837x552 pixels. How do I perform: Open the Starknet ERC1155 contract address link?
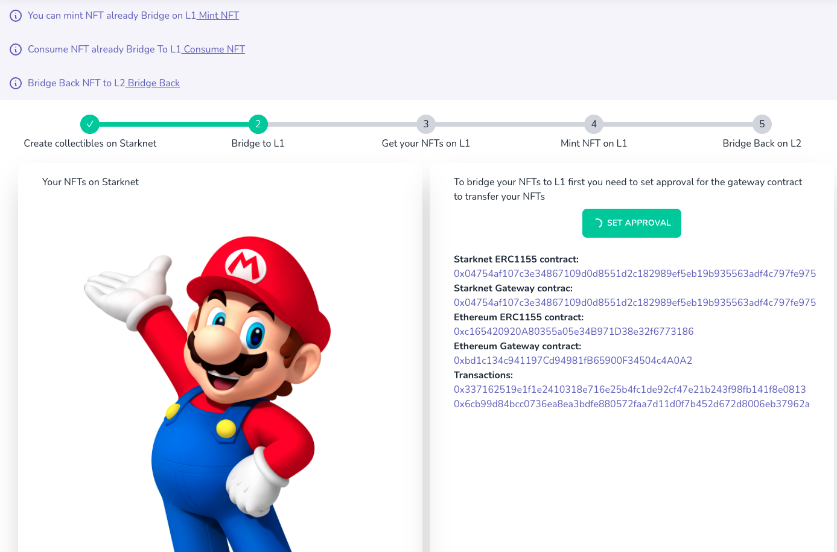[x=634, y=273]
